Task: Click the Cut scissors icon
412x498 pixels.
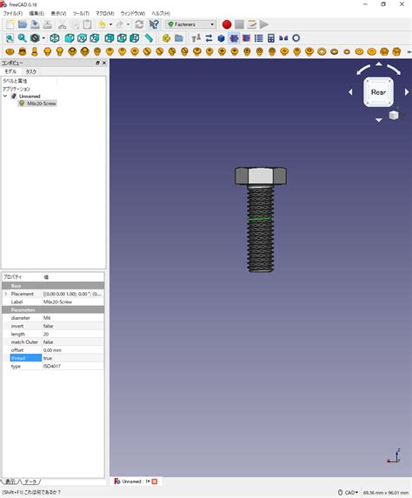Action: pos(63,24)
